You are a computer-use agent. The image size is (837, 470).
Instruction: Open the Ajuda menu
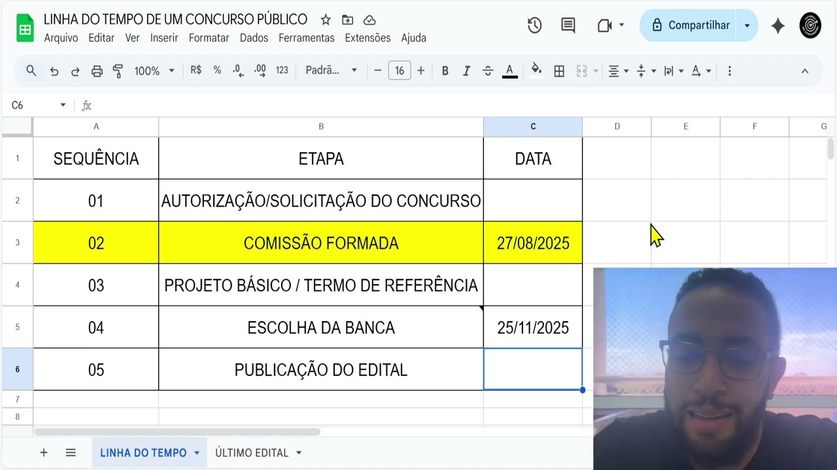point(414,38)
